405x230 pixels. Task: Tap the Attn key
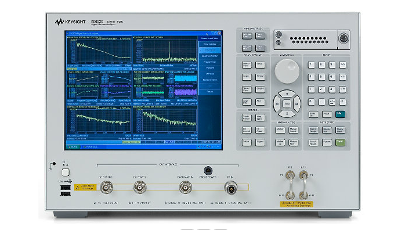[260, 102]
